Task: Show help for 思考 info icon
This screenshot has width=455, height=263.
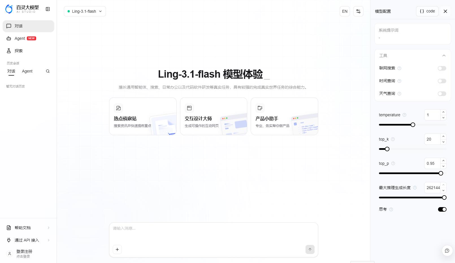Action: coord(391,209)
